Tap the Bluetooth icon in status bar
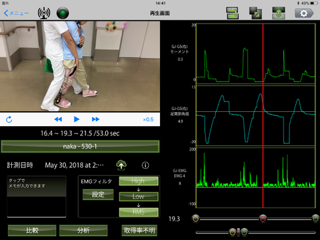 [x=298, y=3]
